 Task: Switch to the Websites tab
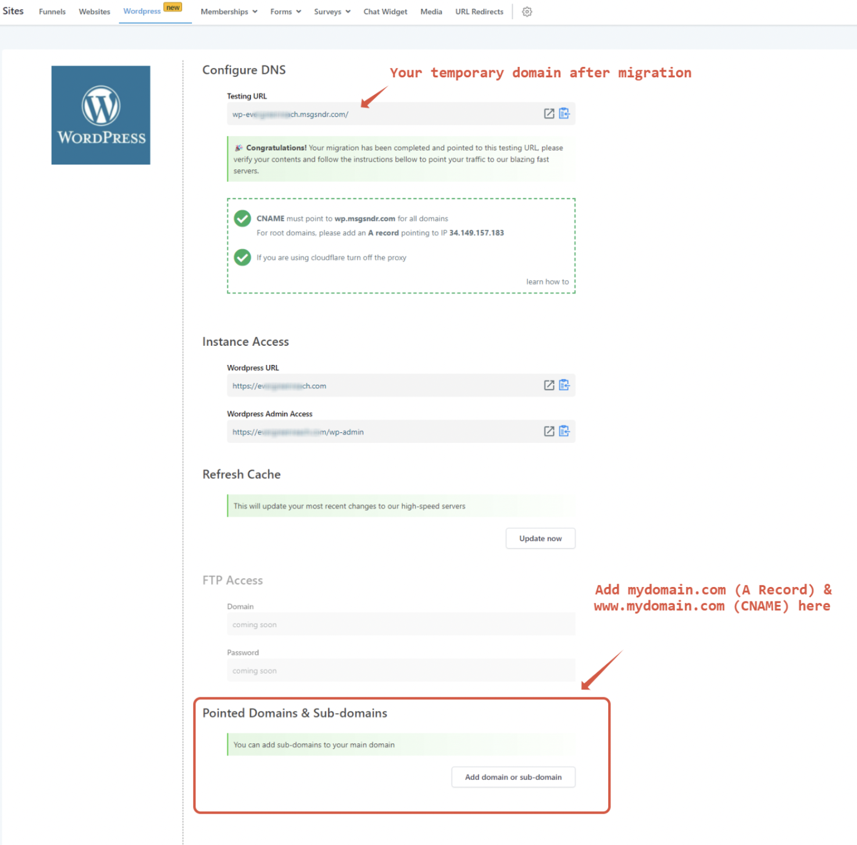click(94, 12)
